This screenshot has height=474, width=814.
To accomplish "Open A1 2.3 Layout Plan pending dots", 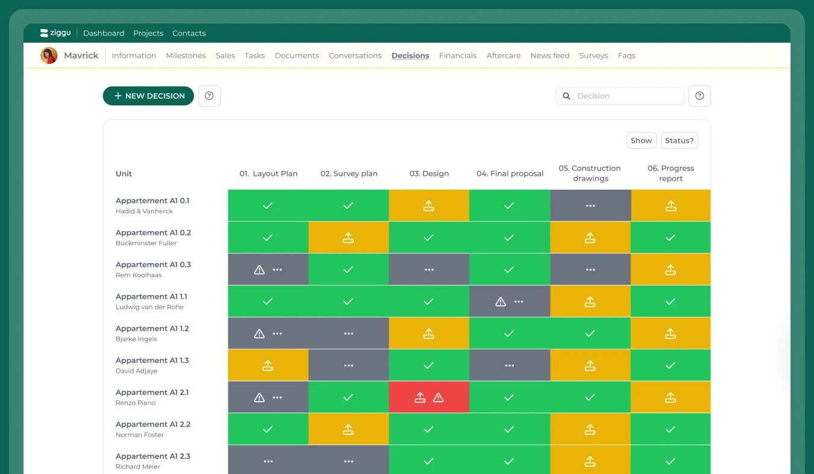I will click(x=268, y=461).
